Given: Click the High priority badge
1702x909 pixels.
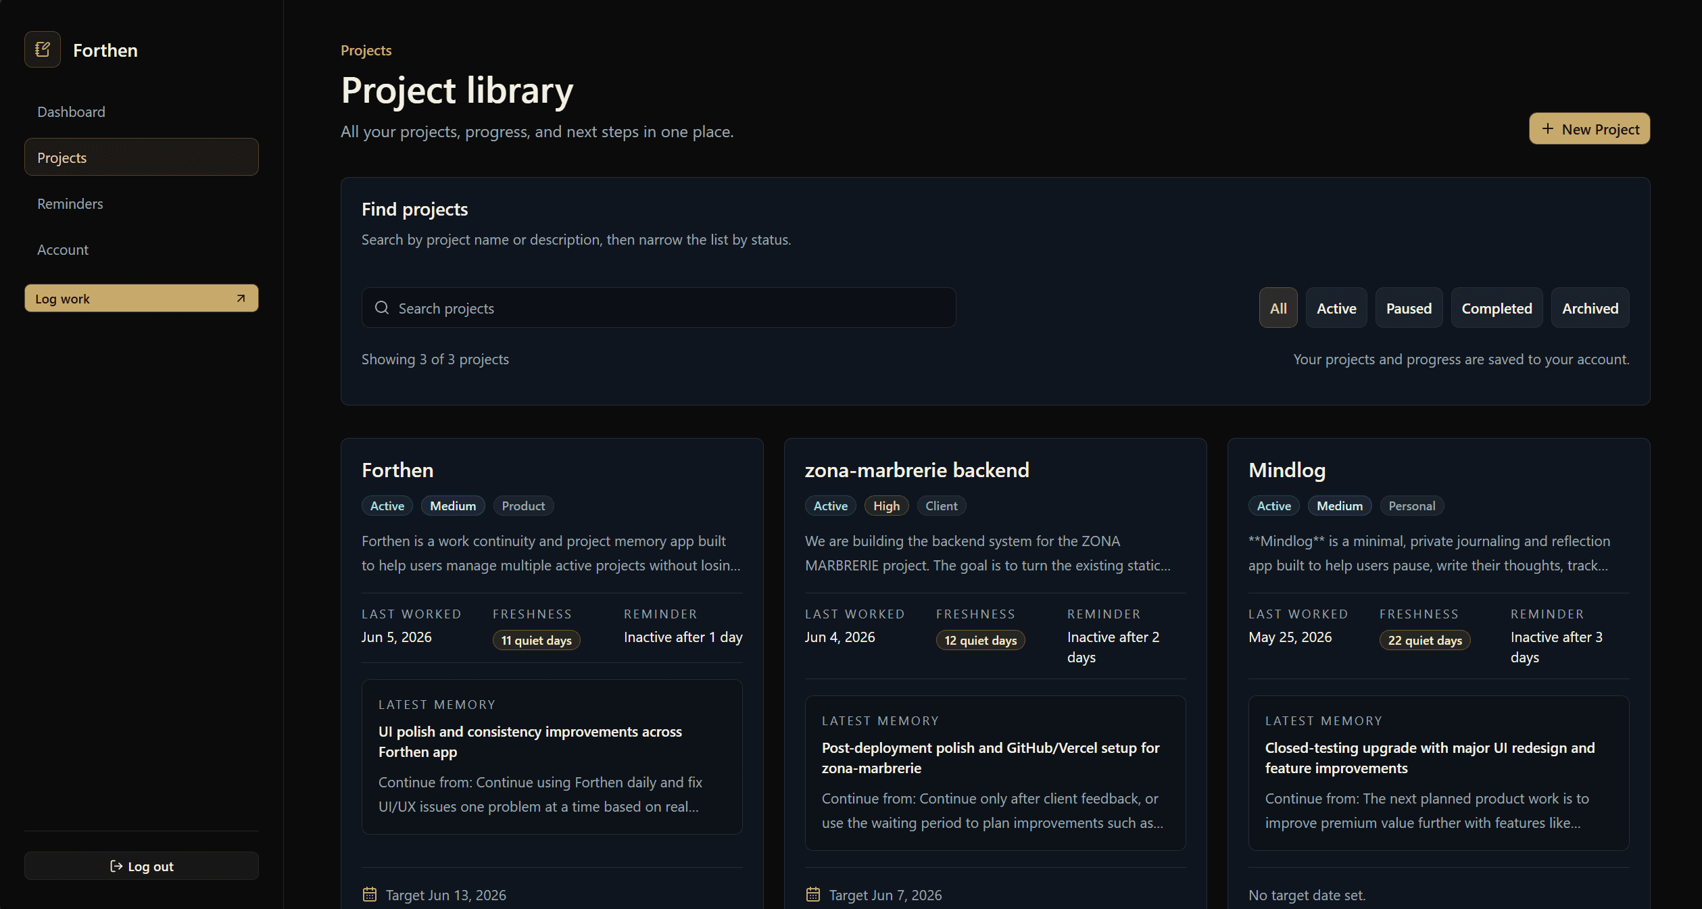Looking at the screenshot, I should pyautogui.click(x=886, y=506).
